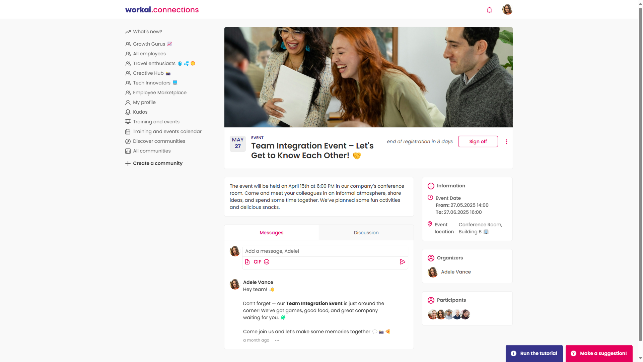This screenshot has width=643, height=362.
Task: Select the Messages tab
Action: click(x=271, y=233)
